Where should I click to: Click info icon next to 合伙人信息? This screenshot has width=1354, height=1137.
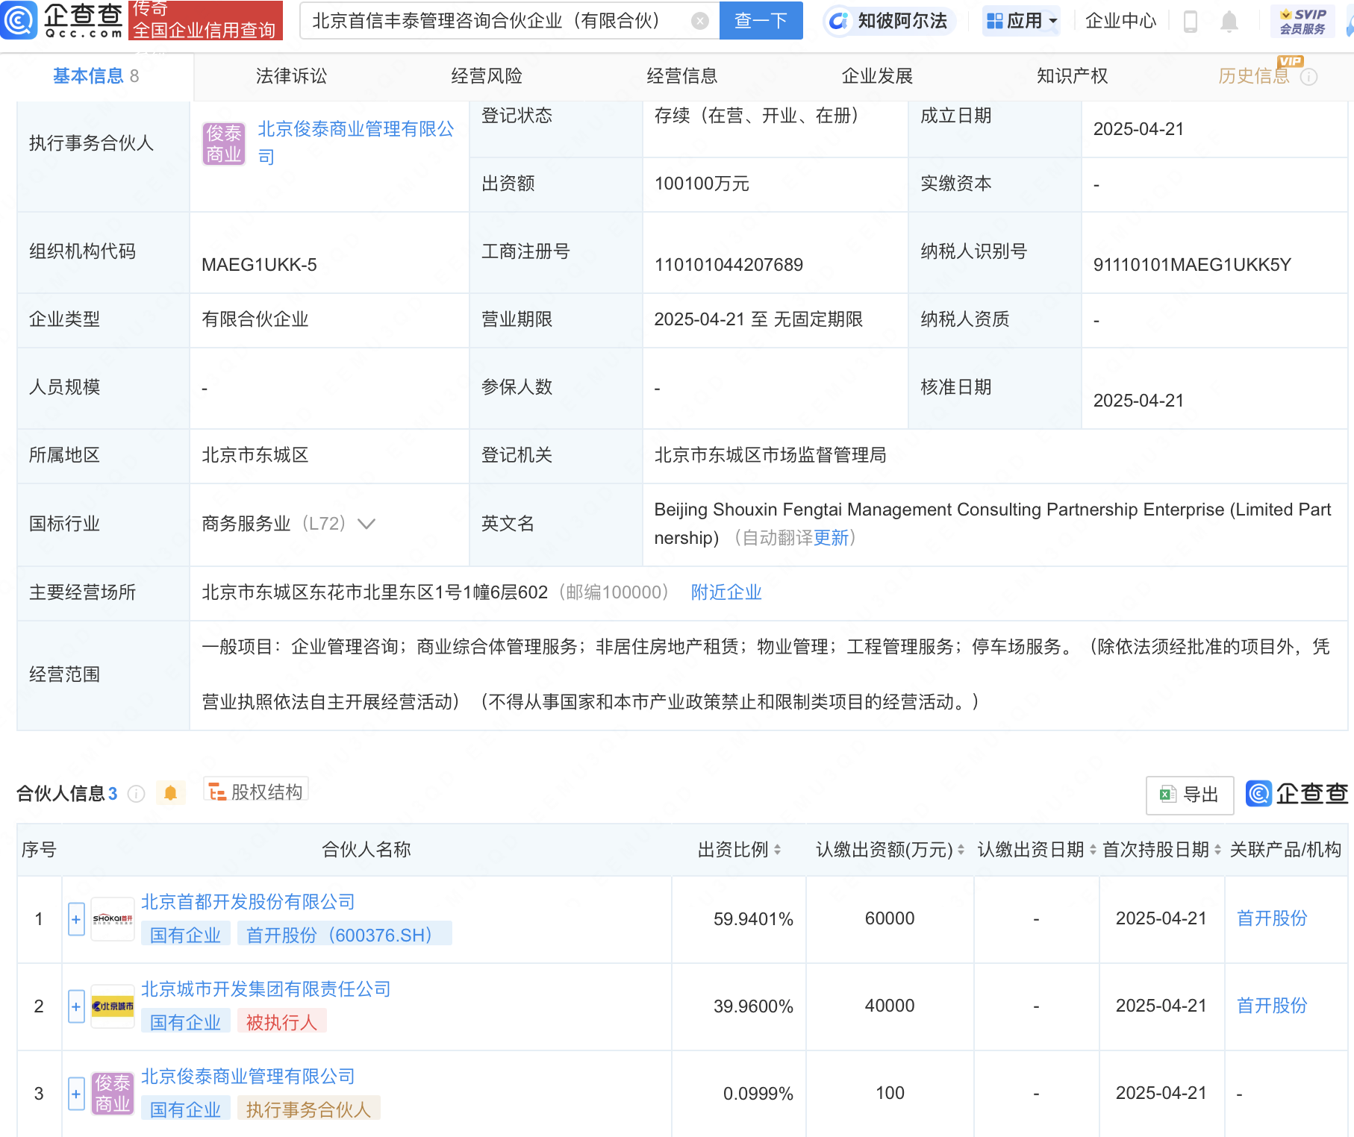click(136, 794)
